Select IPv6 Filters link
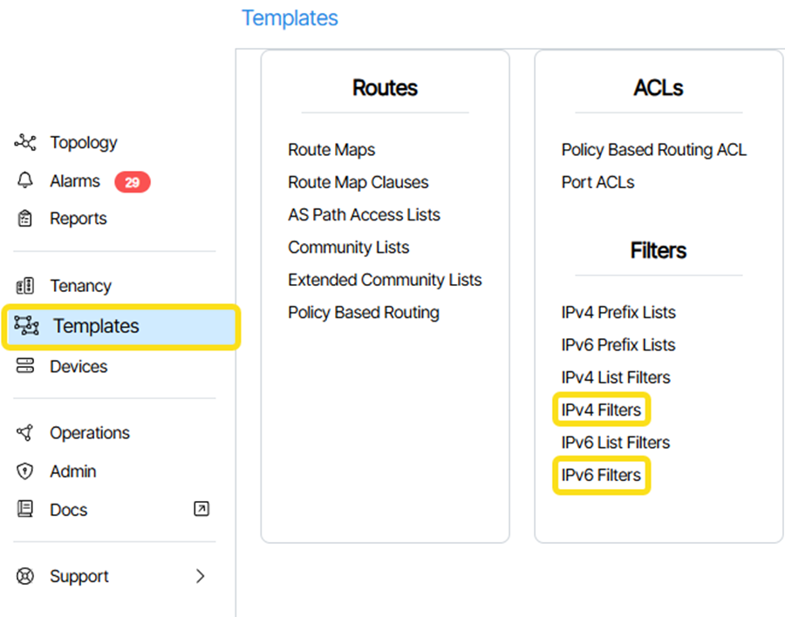The height and width of the screenshot is (617, 785). [601, 475]
